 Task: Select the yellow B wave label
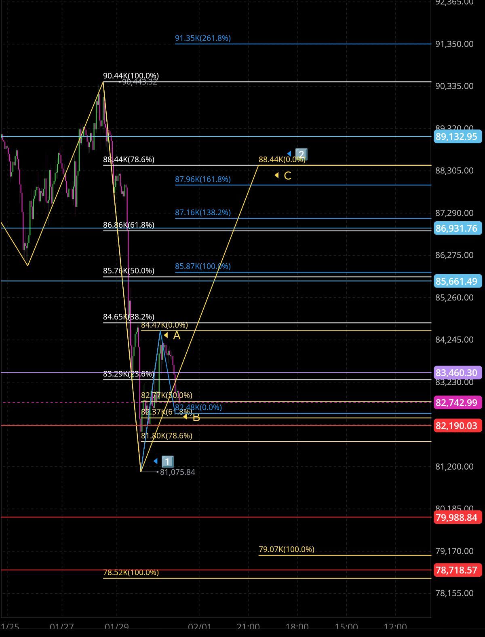coord(196,417)
